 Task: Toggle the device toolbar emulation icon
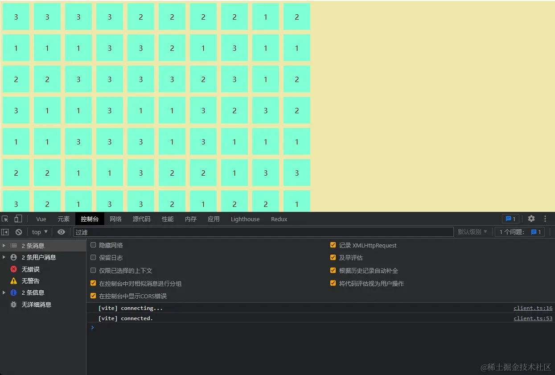[18, 219]
